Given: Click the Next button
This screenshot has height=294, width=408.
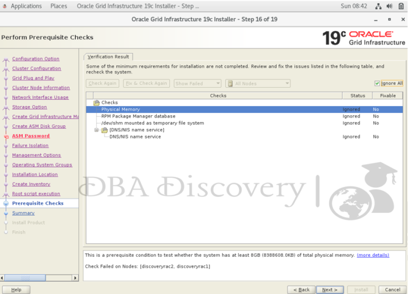Looking at the screenshot, I should click(330, 290).
